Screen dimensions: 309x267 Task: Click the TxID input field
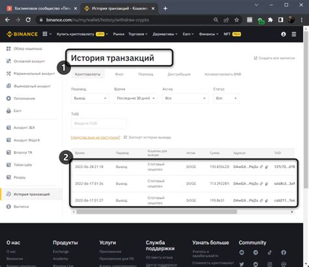98,124
